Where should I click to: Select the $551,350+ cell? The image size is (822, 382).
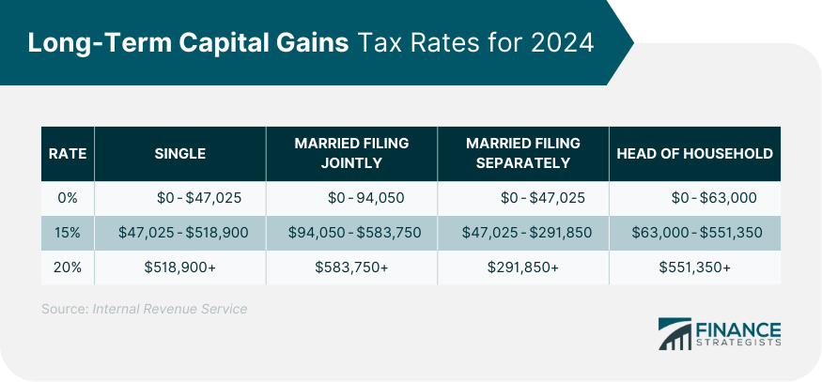[695, 267]
